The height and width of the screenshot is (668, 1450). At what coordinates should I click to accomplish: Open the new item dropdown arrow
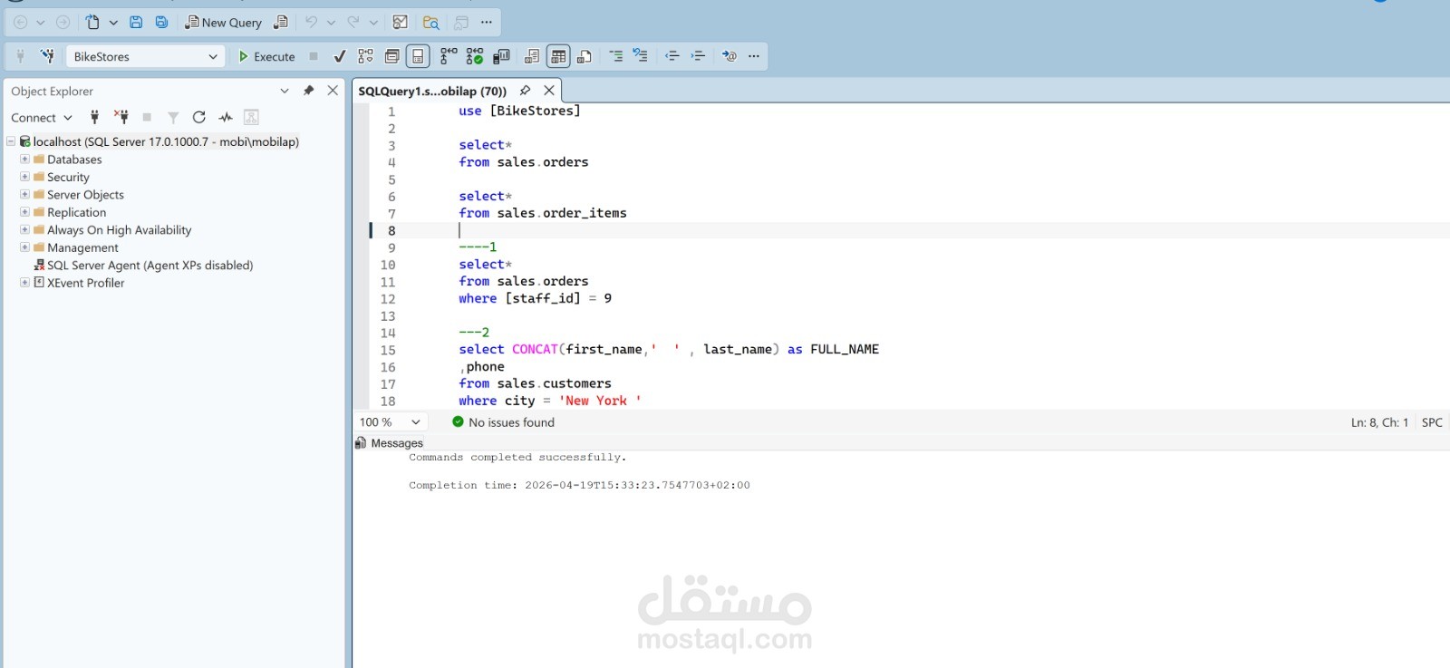[113, 22]
